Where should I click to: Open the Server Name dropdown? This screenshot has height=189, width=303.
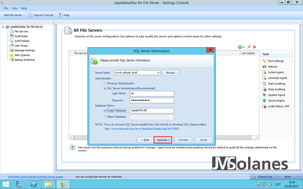[158, 73]
